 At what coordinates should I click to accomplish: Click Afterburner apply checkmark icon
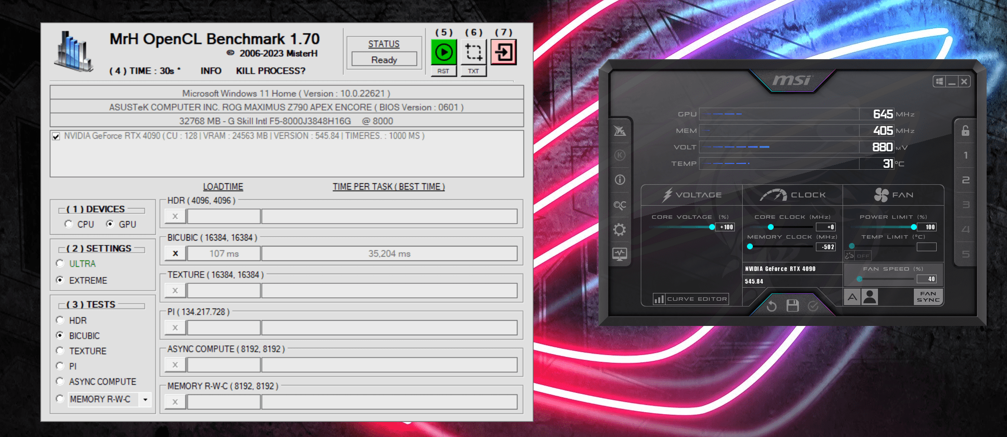pos(813,306)
